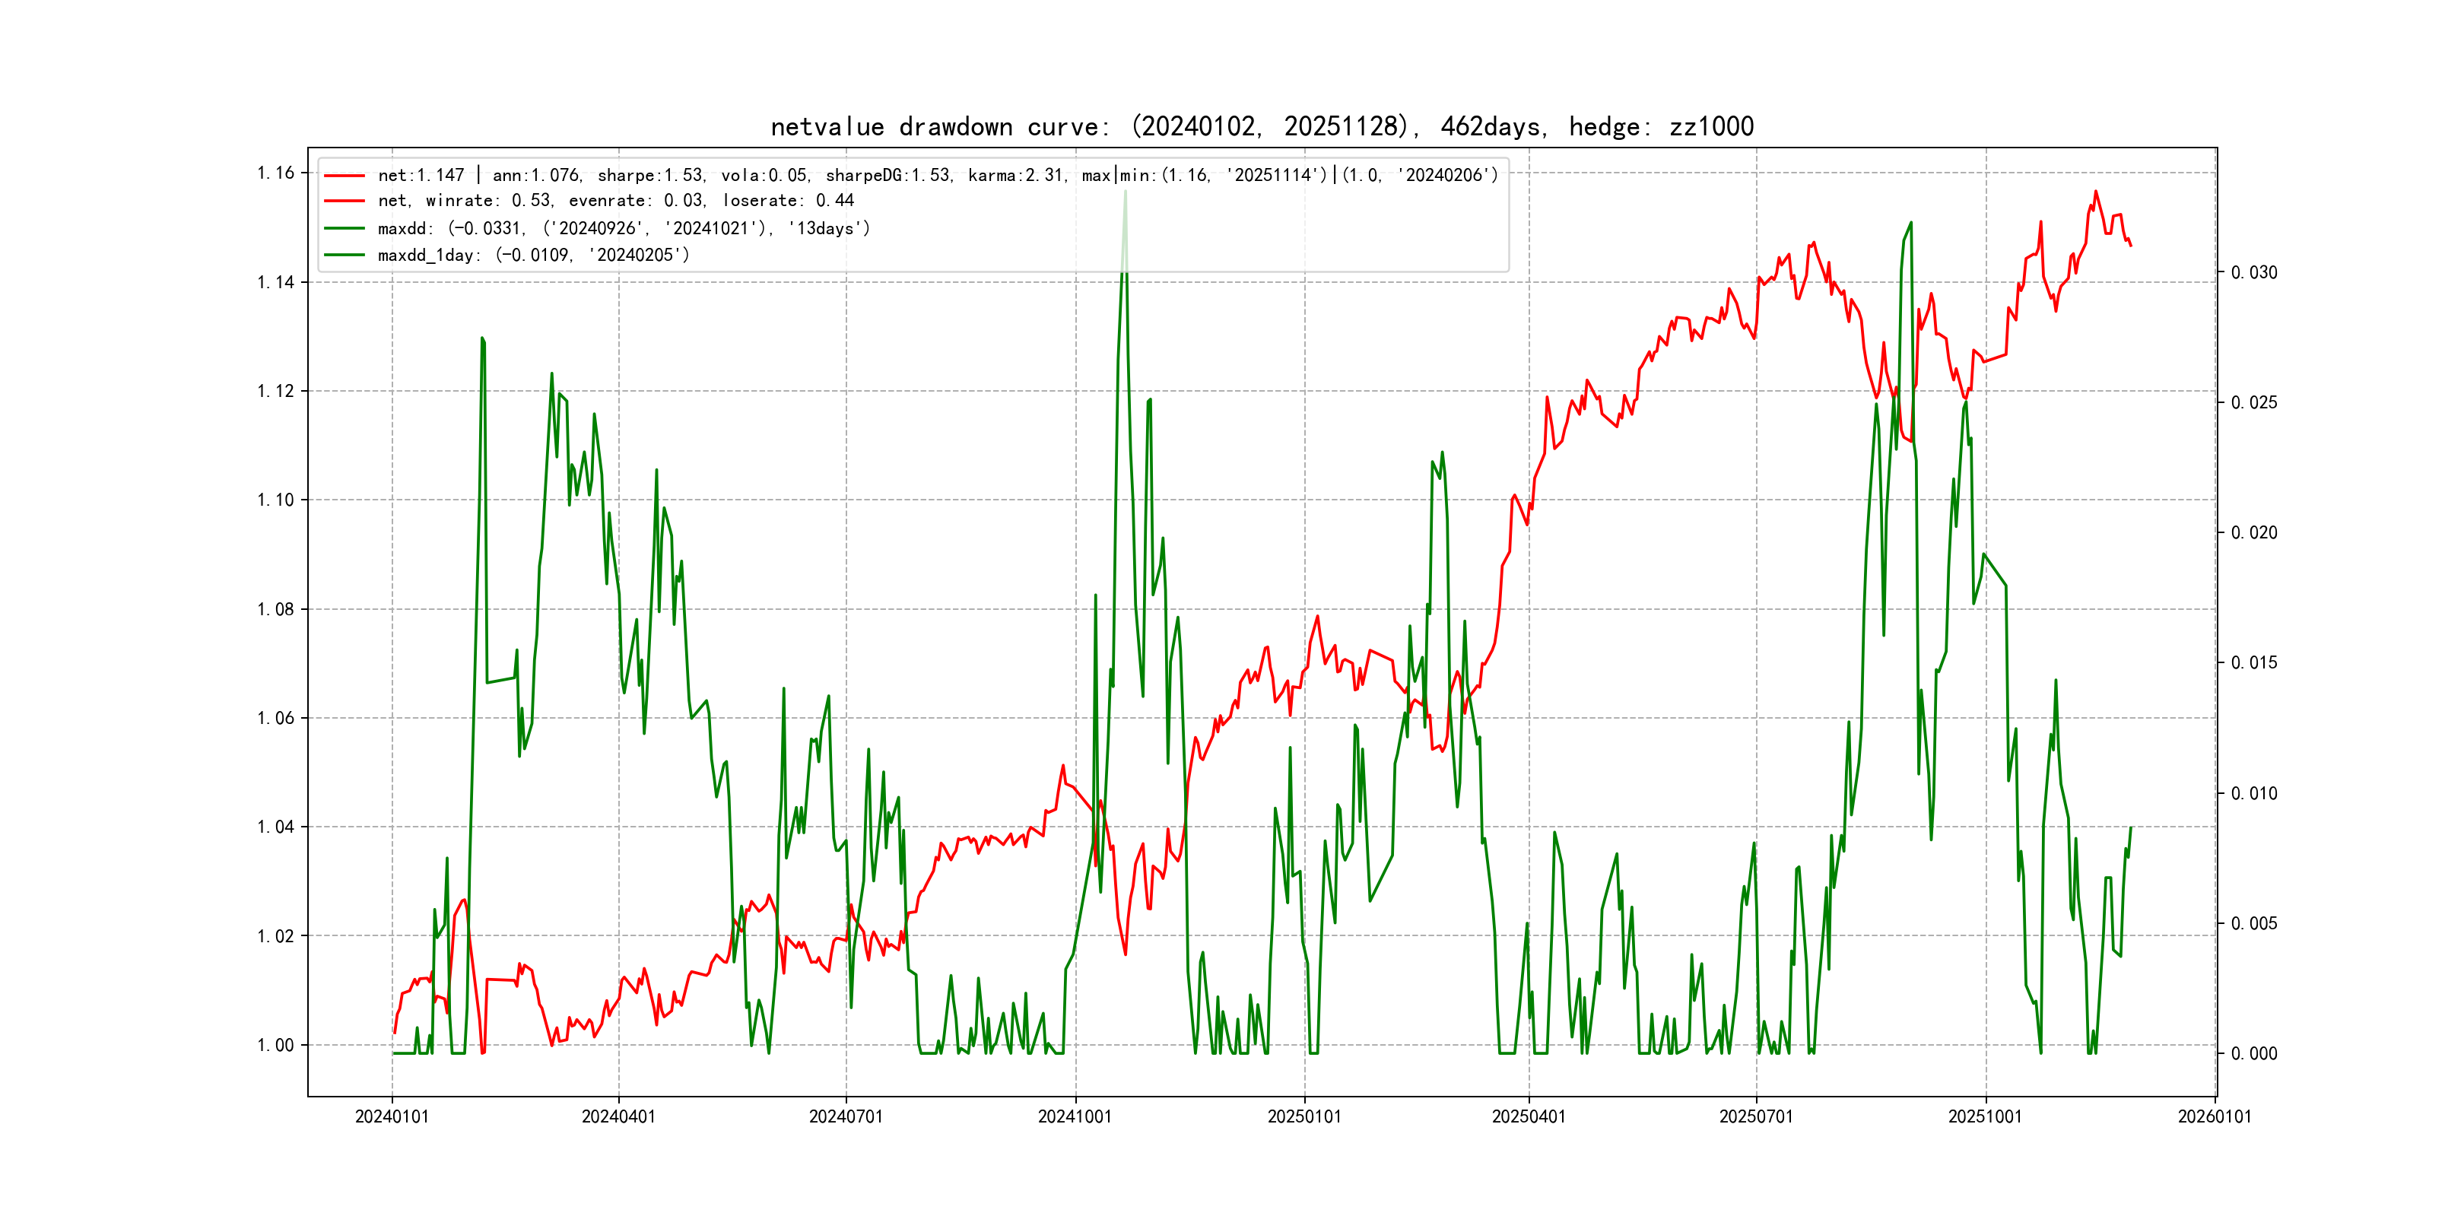
Task: Click the 20240101 x-axis tick label
Action: pyautogui.click(x=391, y=1116)
